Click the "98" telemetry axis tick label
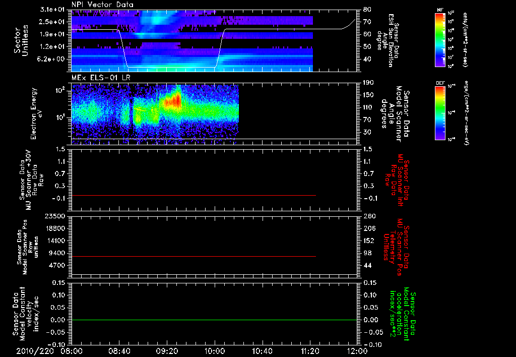The height and width of the screenshot is (357, 516). pyautogui.click(x=367, y=253)
